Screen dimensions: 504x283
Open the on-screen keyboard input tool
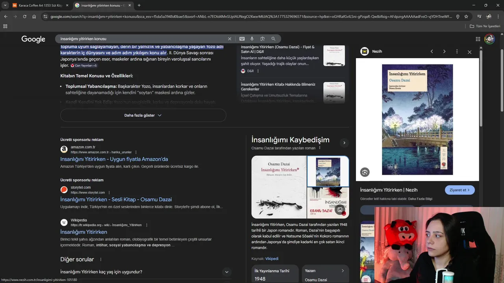pyautogui.click(x=242, y=39)
